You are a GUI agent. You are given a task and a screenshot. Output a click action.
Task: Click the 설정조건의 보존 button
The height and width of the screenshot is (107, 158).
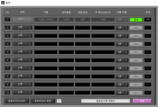(x=43, y=101)
